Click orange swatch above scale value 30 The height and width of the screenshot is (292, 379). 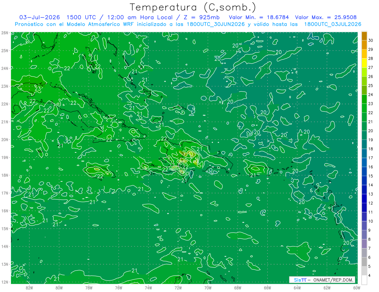(364, 36)
